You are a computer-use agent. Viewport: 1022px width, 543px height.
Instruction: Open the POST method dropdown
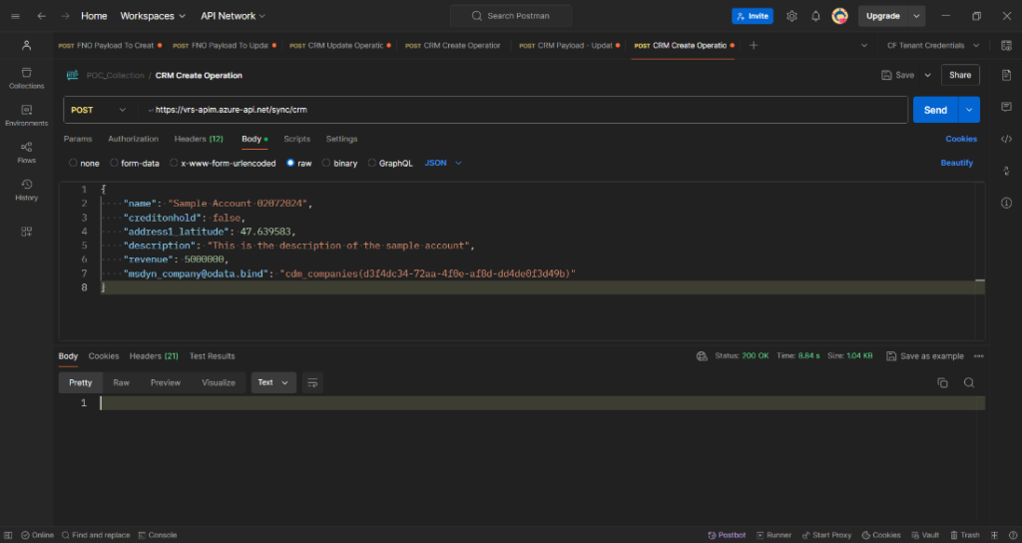(x=99, y=110)
